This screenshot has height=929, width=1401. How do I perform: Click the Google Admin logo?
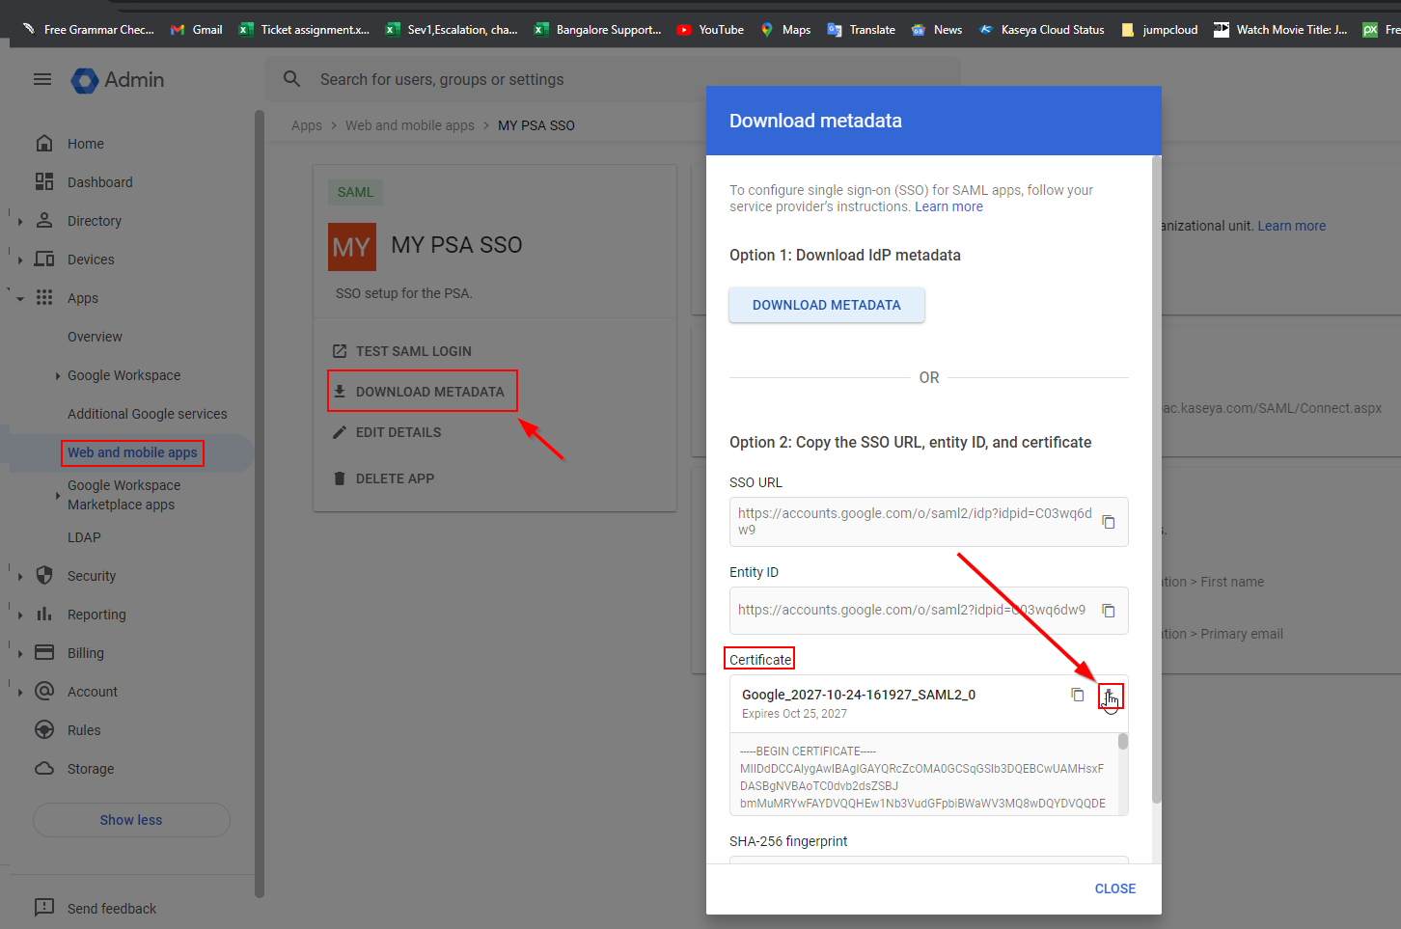click(118, 80)
